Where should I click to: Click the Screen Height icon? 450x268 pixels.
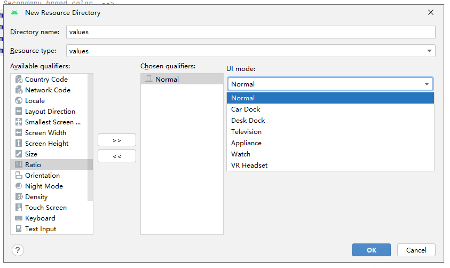click(19, 143)
